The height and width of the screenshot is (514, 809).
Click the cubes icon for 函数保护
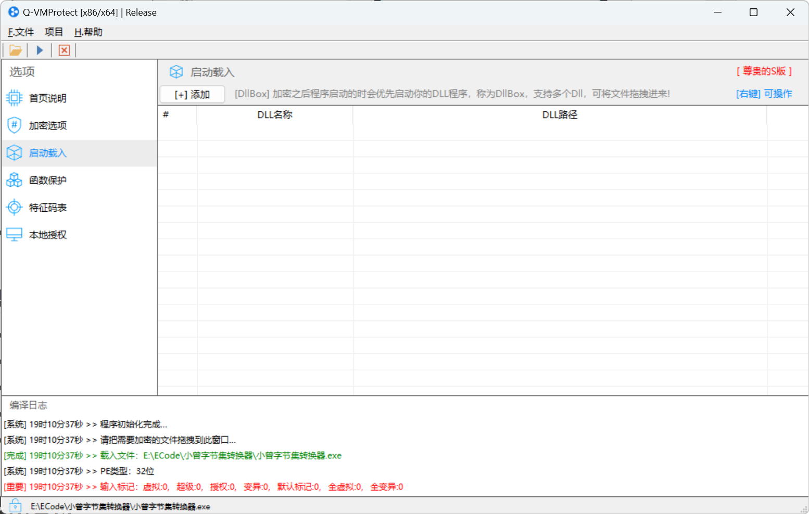(x=14, y=180)
